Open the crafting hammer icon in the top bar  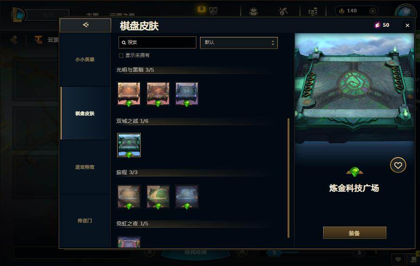[x=282, y=11]
